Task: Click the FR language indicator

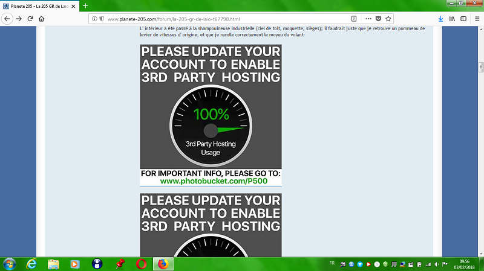Action: pos(332,263)
